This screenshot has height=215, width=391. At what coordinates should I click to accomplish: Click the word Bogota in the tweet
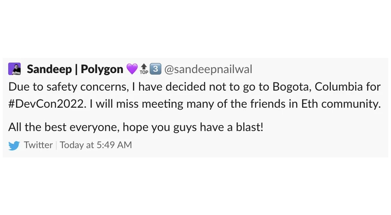[292, 87]
